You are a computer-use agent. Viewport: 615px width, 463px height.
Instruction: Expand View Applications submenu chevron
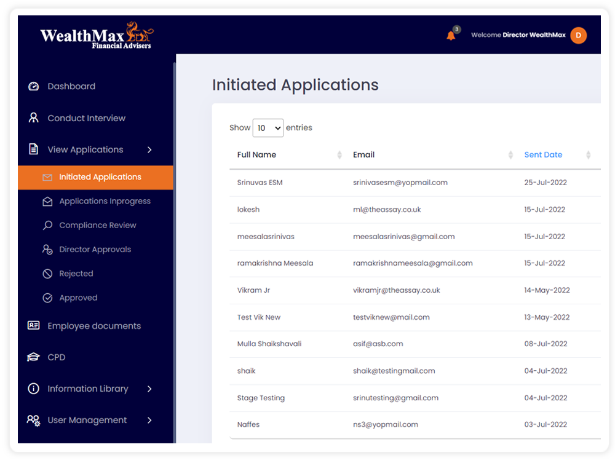149,150
